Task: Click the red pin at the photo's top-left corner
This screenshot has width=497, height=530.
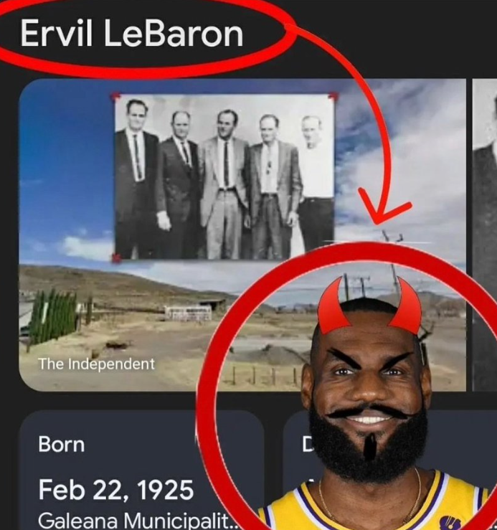Action: click(x=115, y=97)
